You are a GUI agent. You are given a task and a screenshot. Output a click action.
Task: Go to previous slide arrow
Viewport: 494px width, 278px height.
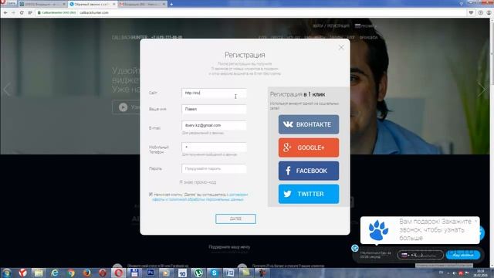(7, 90)
